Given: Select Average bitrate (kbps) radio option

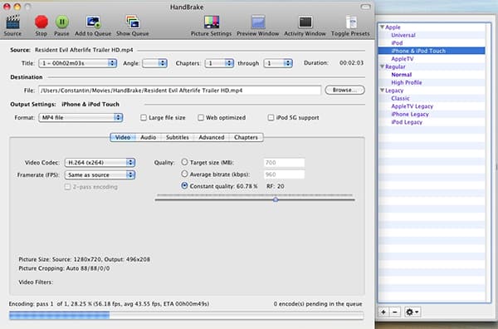Looking at the screenshot, I should pyautogui.click(x=184, y=174).
